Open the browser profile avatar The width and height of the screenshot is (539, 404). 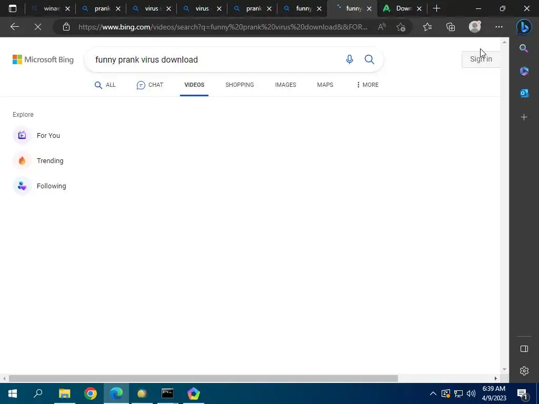tap(475, 27)
